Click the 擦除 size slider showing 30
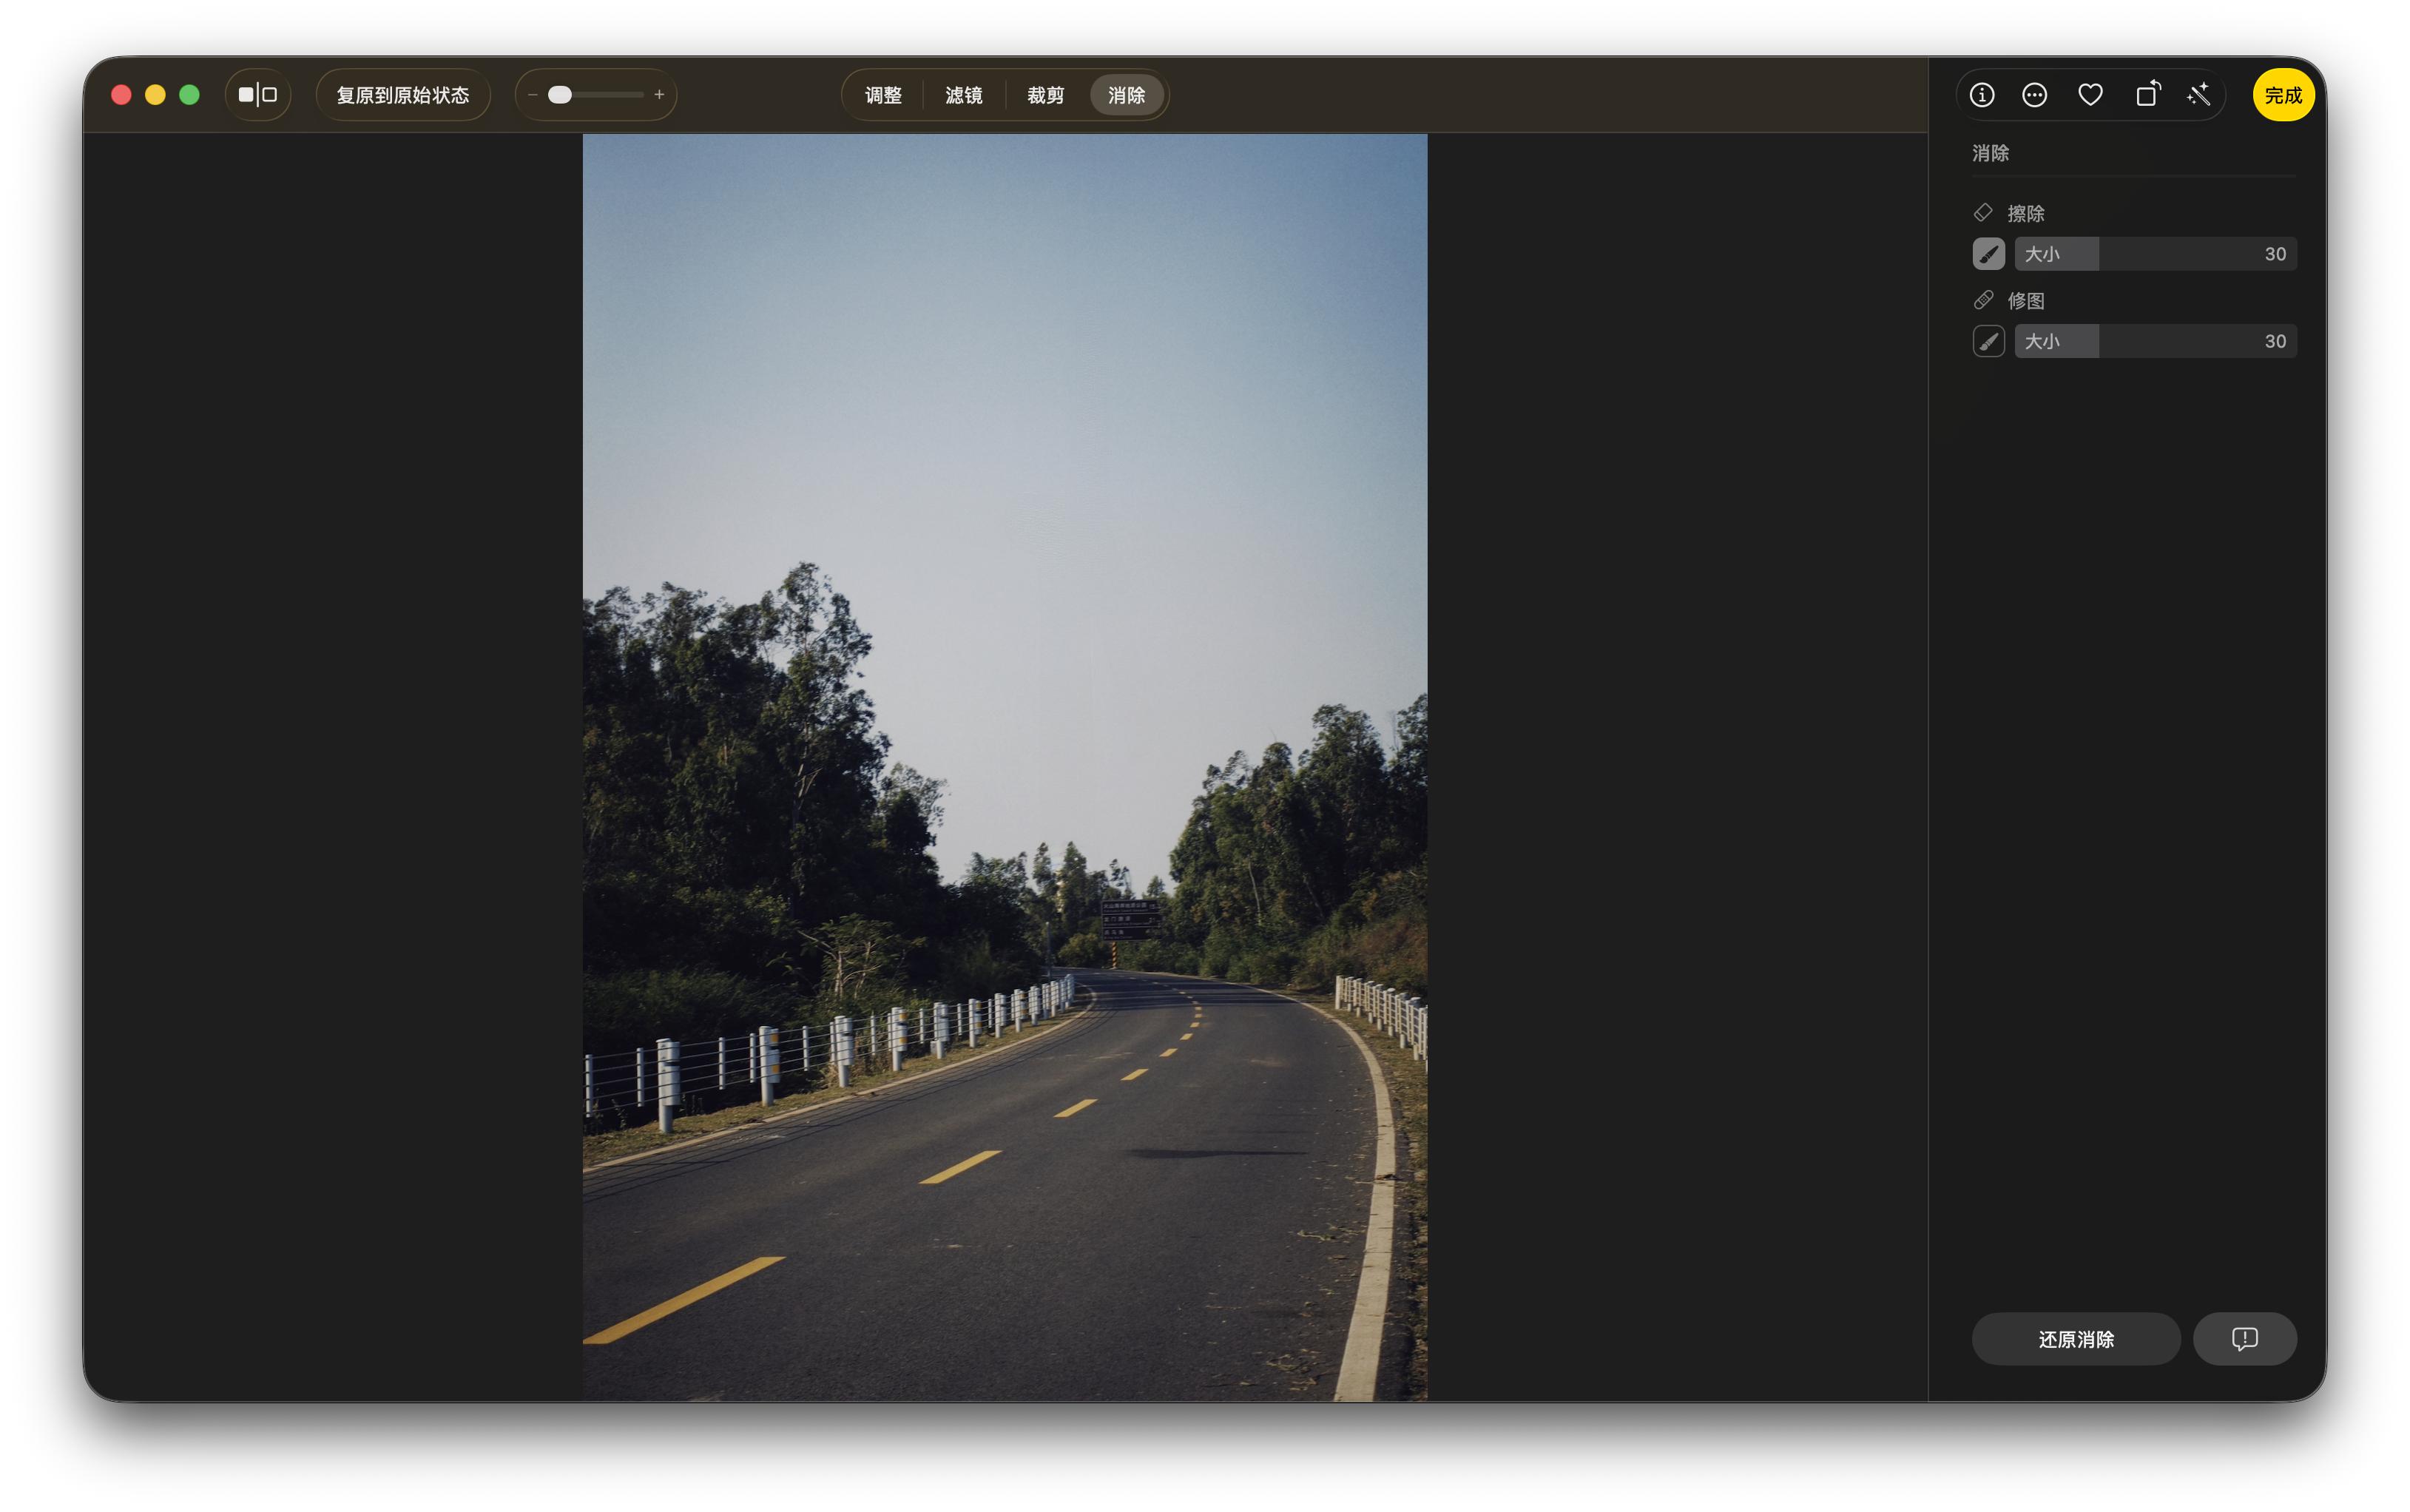The width and height of the screenshot is (2410, 1512). (2155, 254)
